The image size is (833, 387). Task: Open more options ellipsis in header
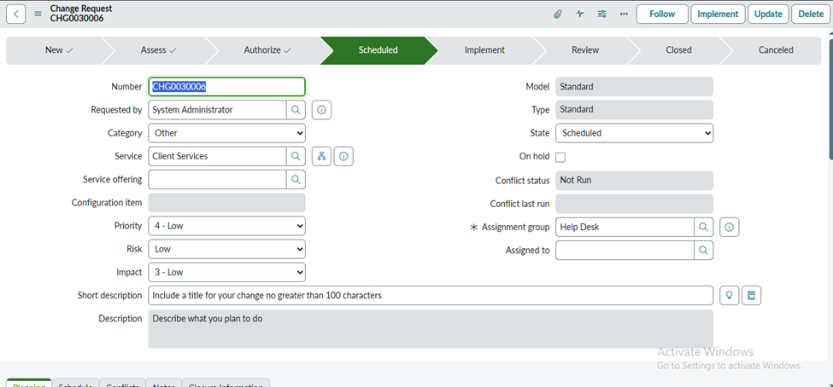[x=624, y=14]
